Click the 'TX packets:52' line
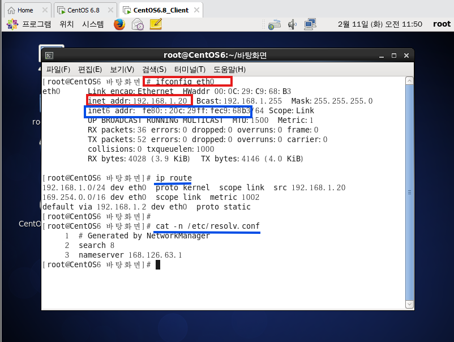The image size is (454, 342). (207, 139)
